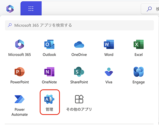Launch the Word app
This screenshot has width=159, height=125.
pos(109,48)
